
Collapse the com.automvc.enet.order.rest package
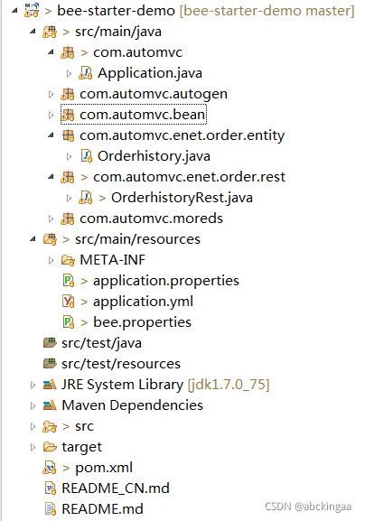point(51,177)
